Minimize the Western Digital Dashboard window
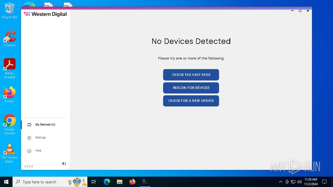This screenshot has width=333, height=187. 292,11
